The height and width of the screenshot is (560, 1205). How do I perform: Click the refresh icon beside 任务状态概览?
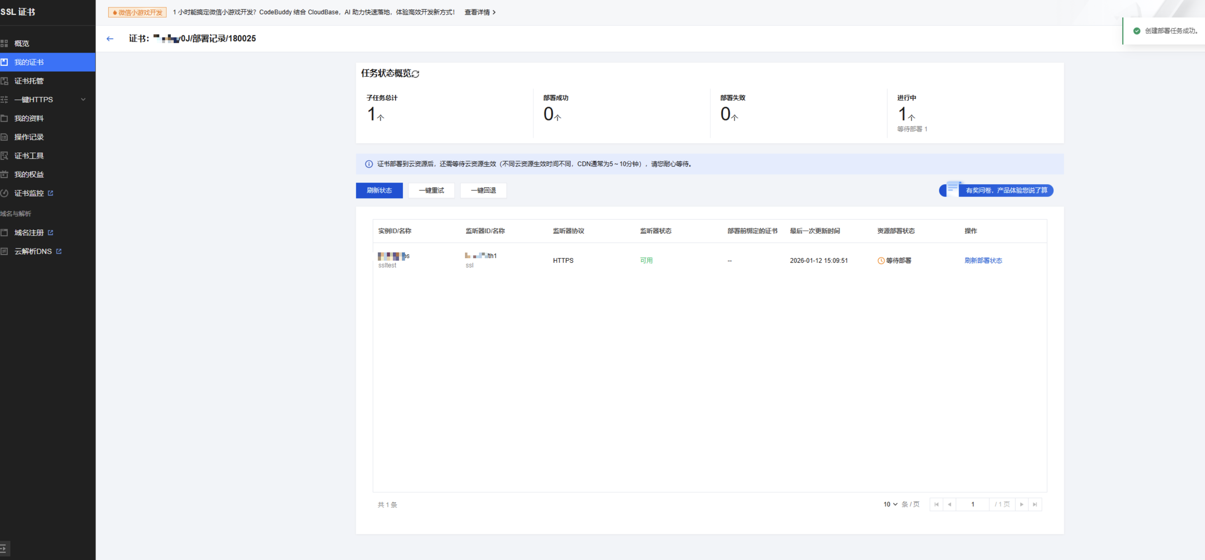(416, 74)
